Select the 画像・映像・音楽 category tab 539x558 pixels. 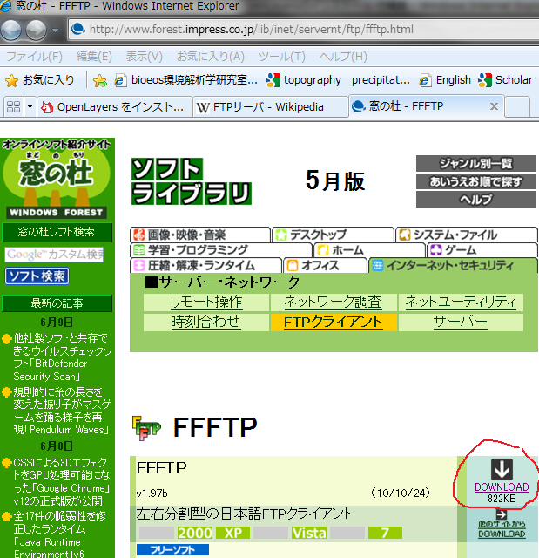[200, 235]
